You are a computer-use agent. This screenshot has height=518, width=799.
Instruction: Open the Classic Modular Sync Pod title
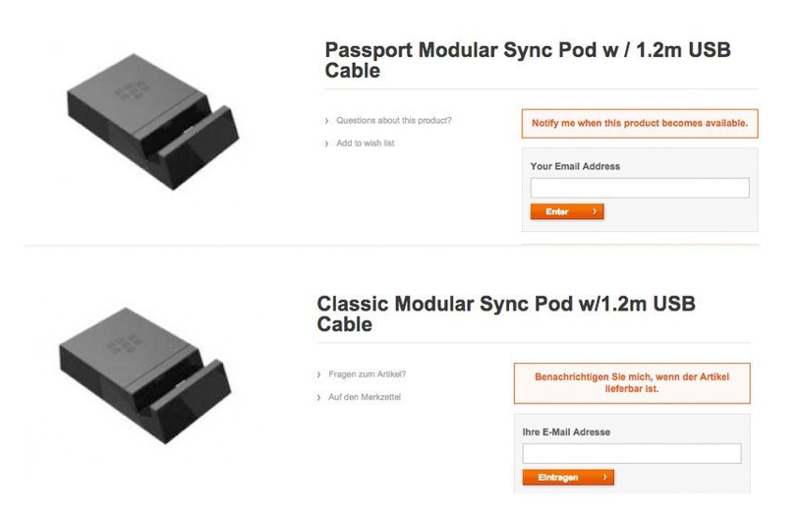[505, 314]
